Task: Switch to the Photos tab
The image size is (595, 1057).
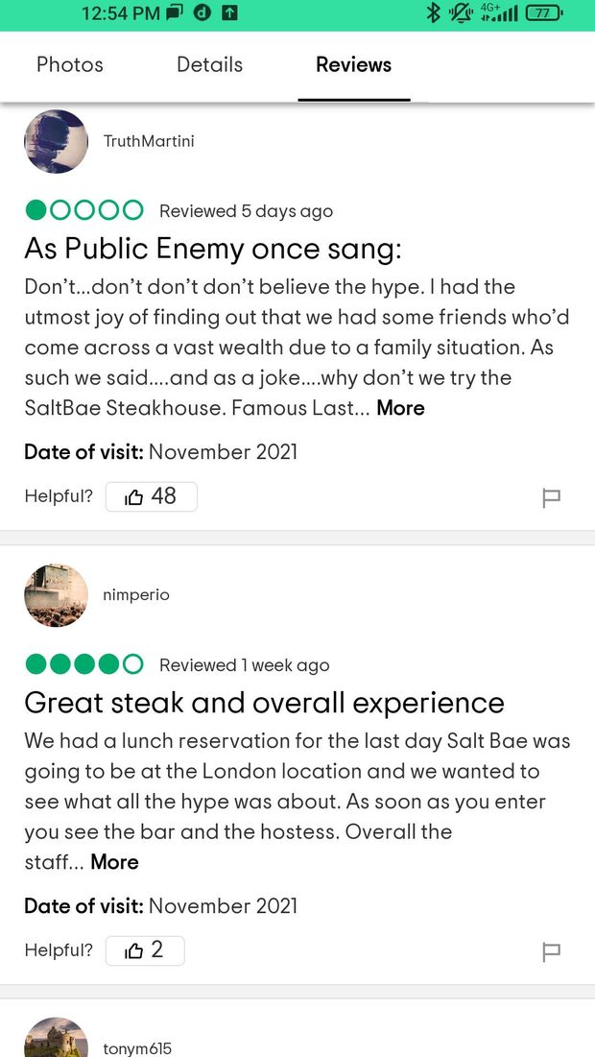Action: point(70,64)
